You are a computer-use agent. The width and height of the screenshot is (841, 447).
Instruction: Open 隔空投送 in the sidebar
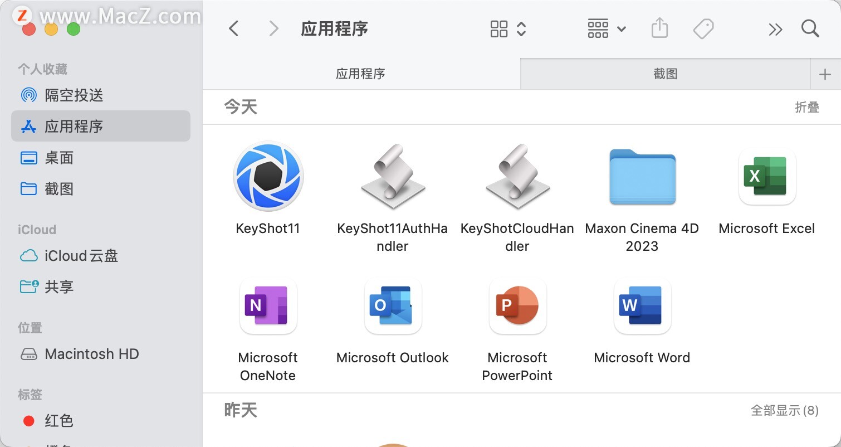[100, 95]
